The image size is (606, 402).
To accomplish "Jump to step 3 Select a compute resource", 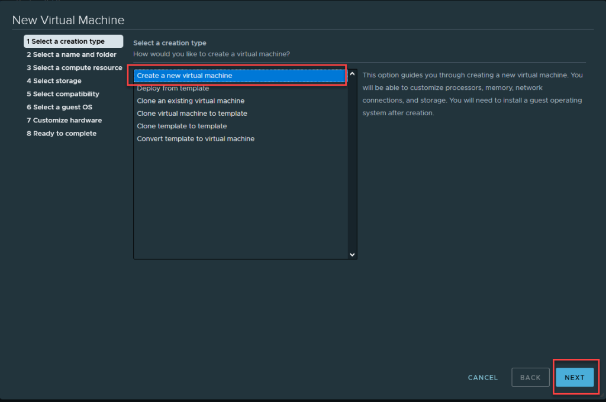I will tap(74, 68).
